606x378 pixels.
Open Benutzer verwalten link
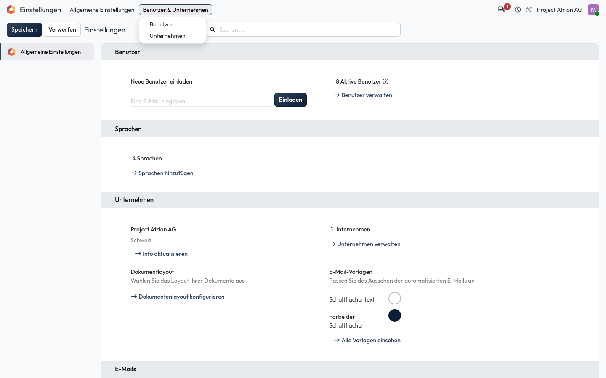pyautogui.click(x=363, y=95)
